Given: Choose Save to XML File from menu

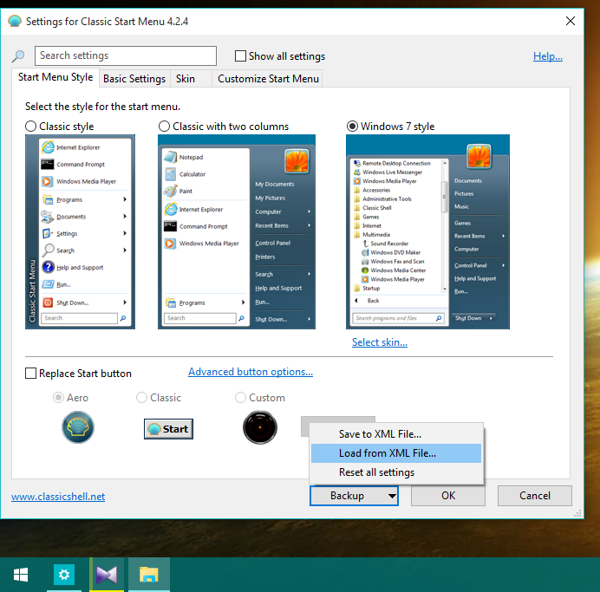Looking at the screenshot, I should tap(396, 434).
